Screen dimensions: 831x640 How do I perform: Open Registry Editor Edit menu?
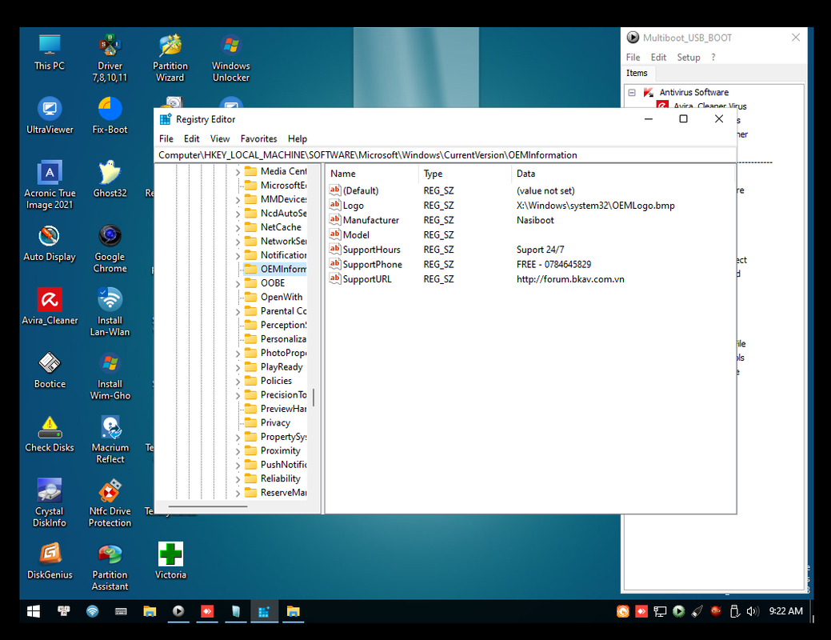click(x=191, y=138)
